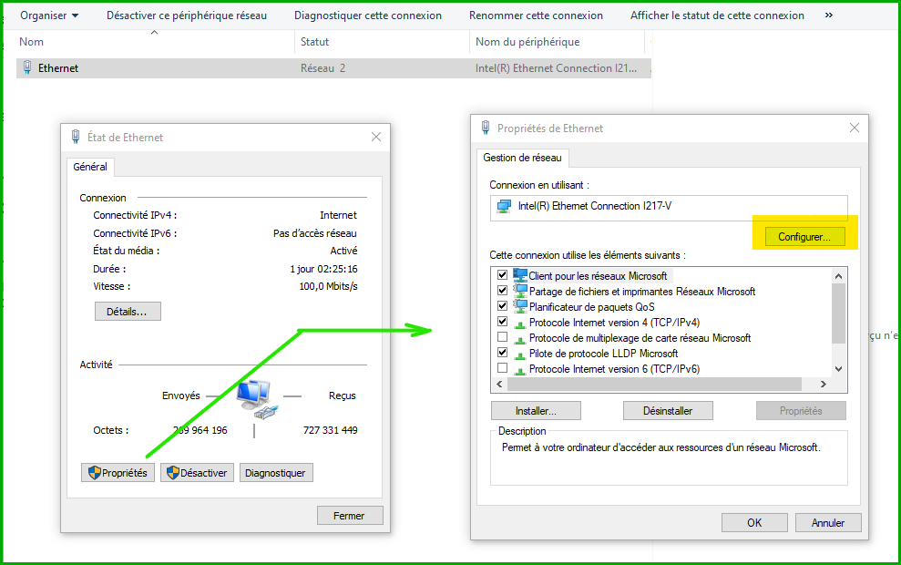Click the Installer... button
The image size is (901, 565).
point(536,411)
